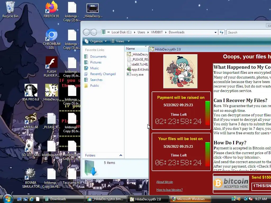Select npp.8.4.Insta file in list

tap(137, 70)
